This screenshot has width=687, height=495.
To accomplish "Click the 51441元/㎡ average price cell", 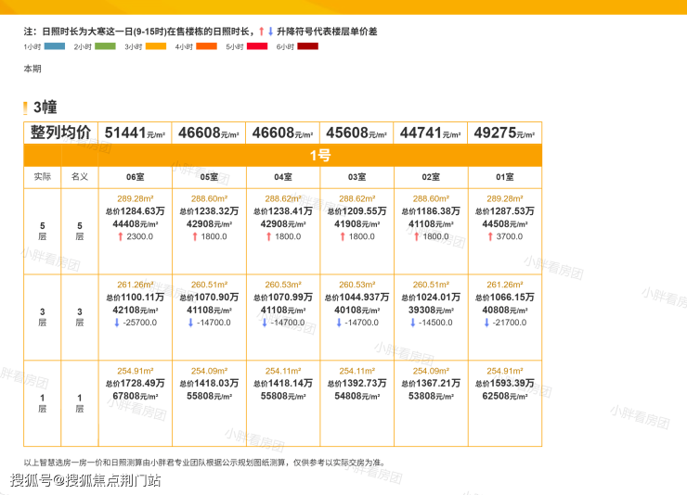I will pyautogui.click(x=135, y=133).
